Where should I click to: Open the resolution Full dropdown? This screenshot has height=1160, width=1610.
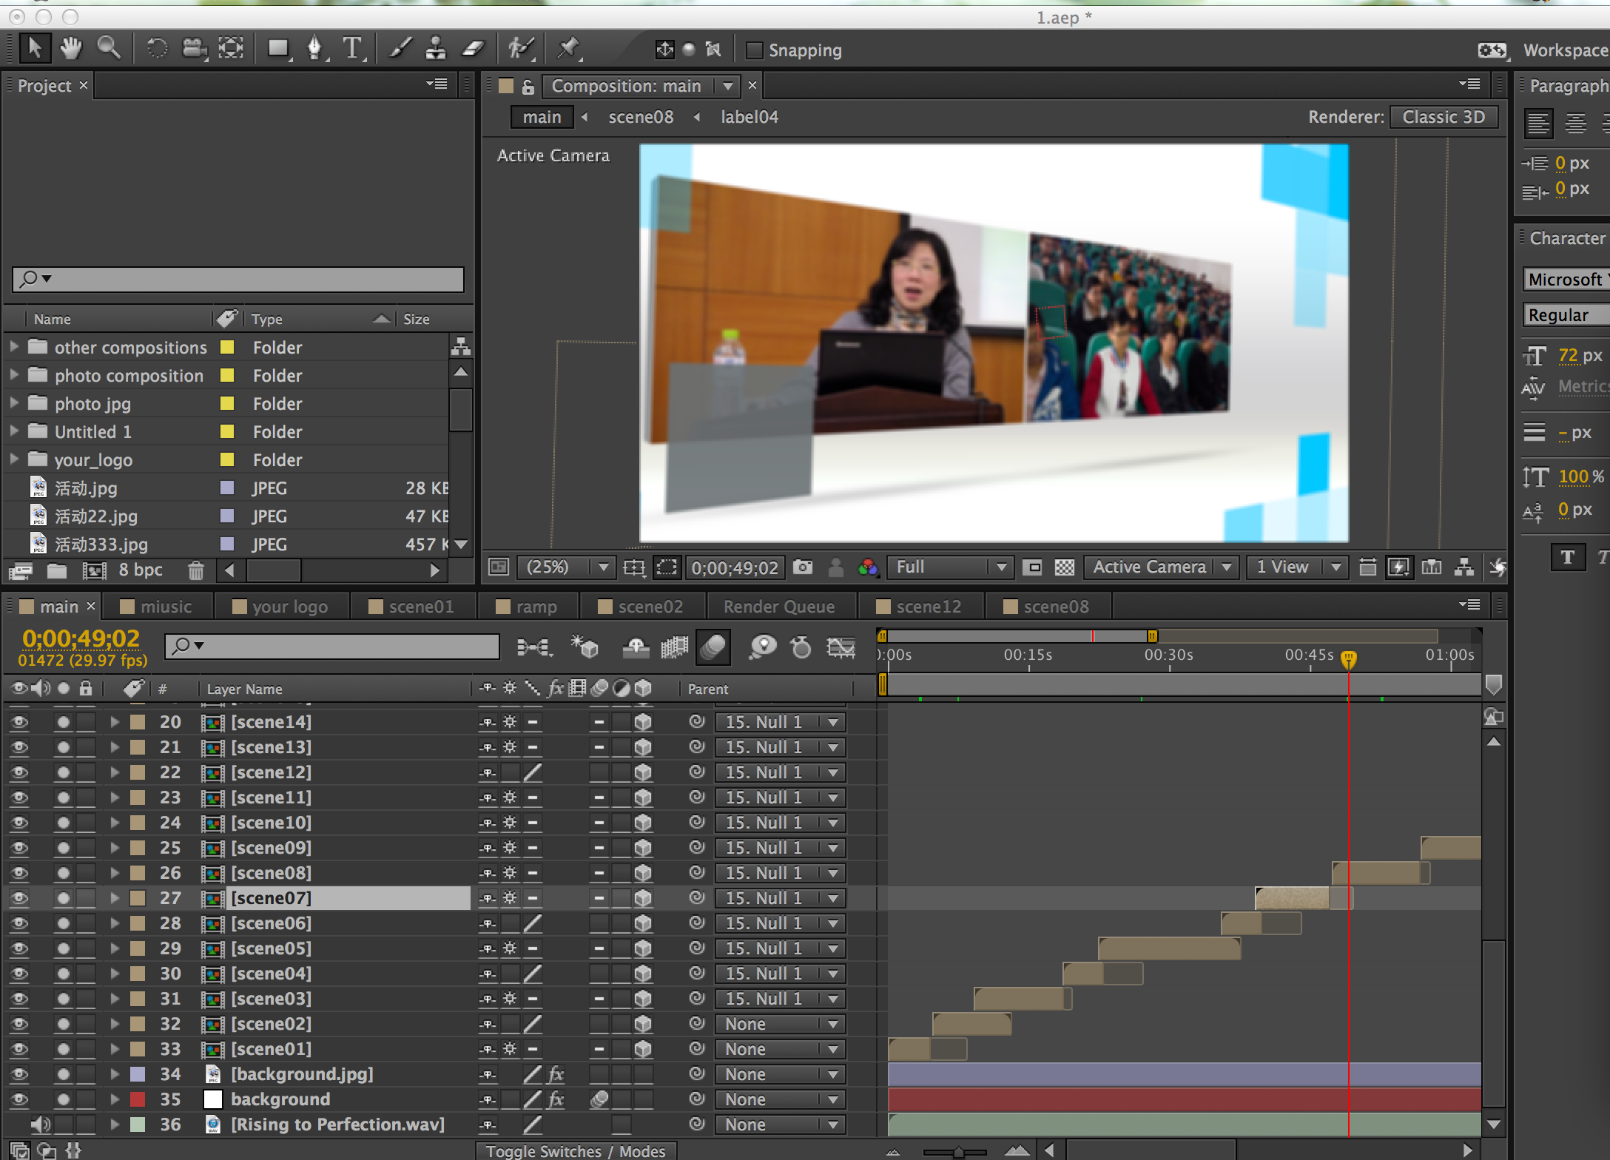coord(950,567)
